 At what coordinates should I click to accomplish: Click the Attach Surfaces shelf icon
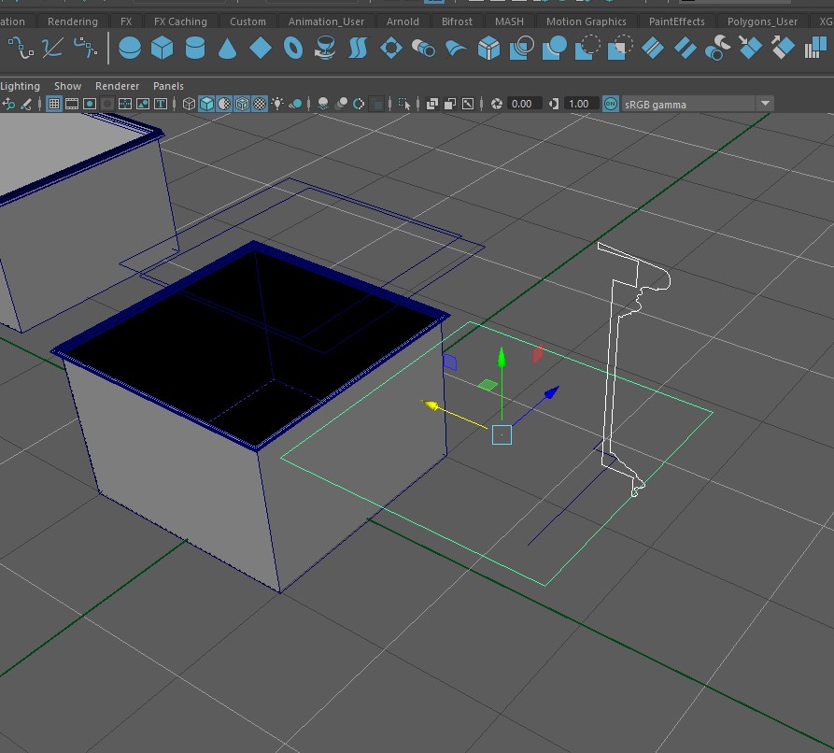point(653,48)
